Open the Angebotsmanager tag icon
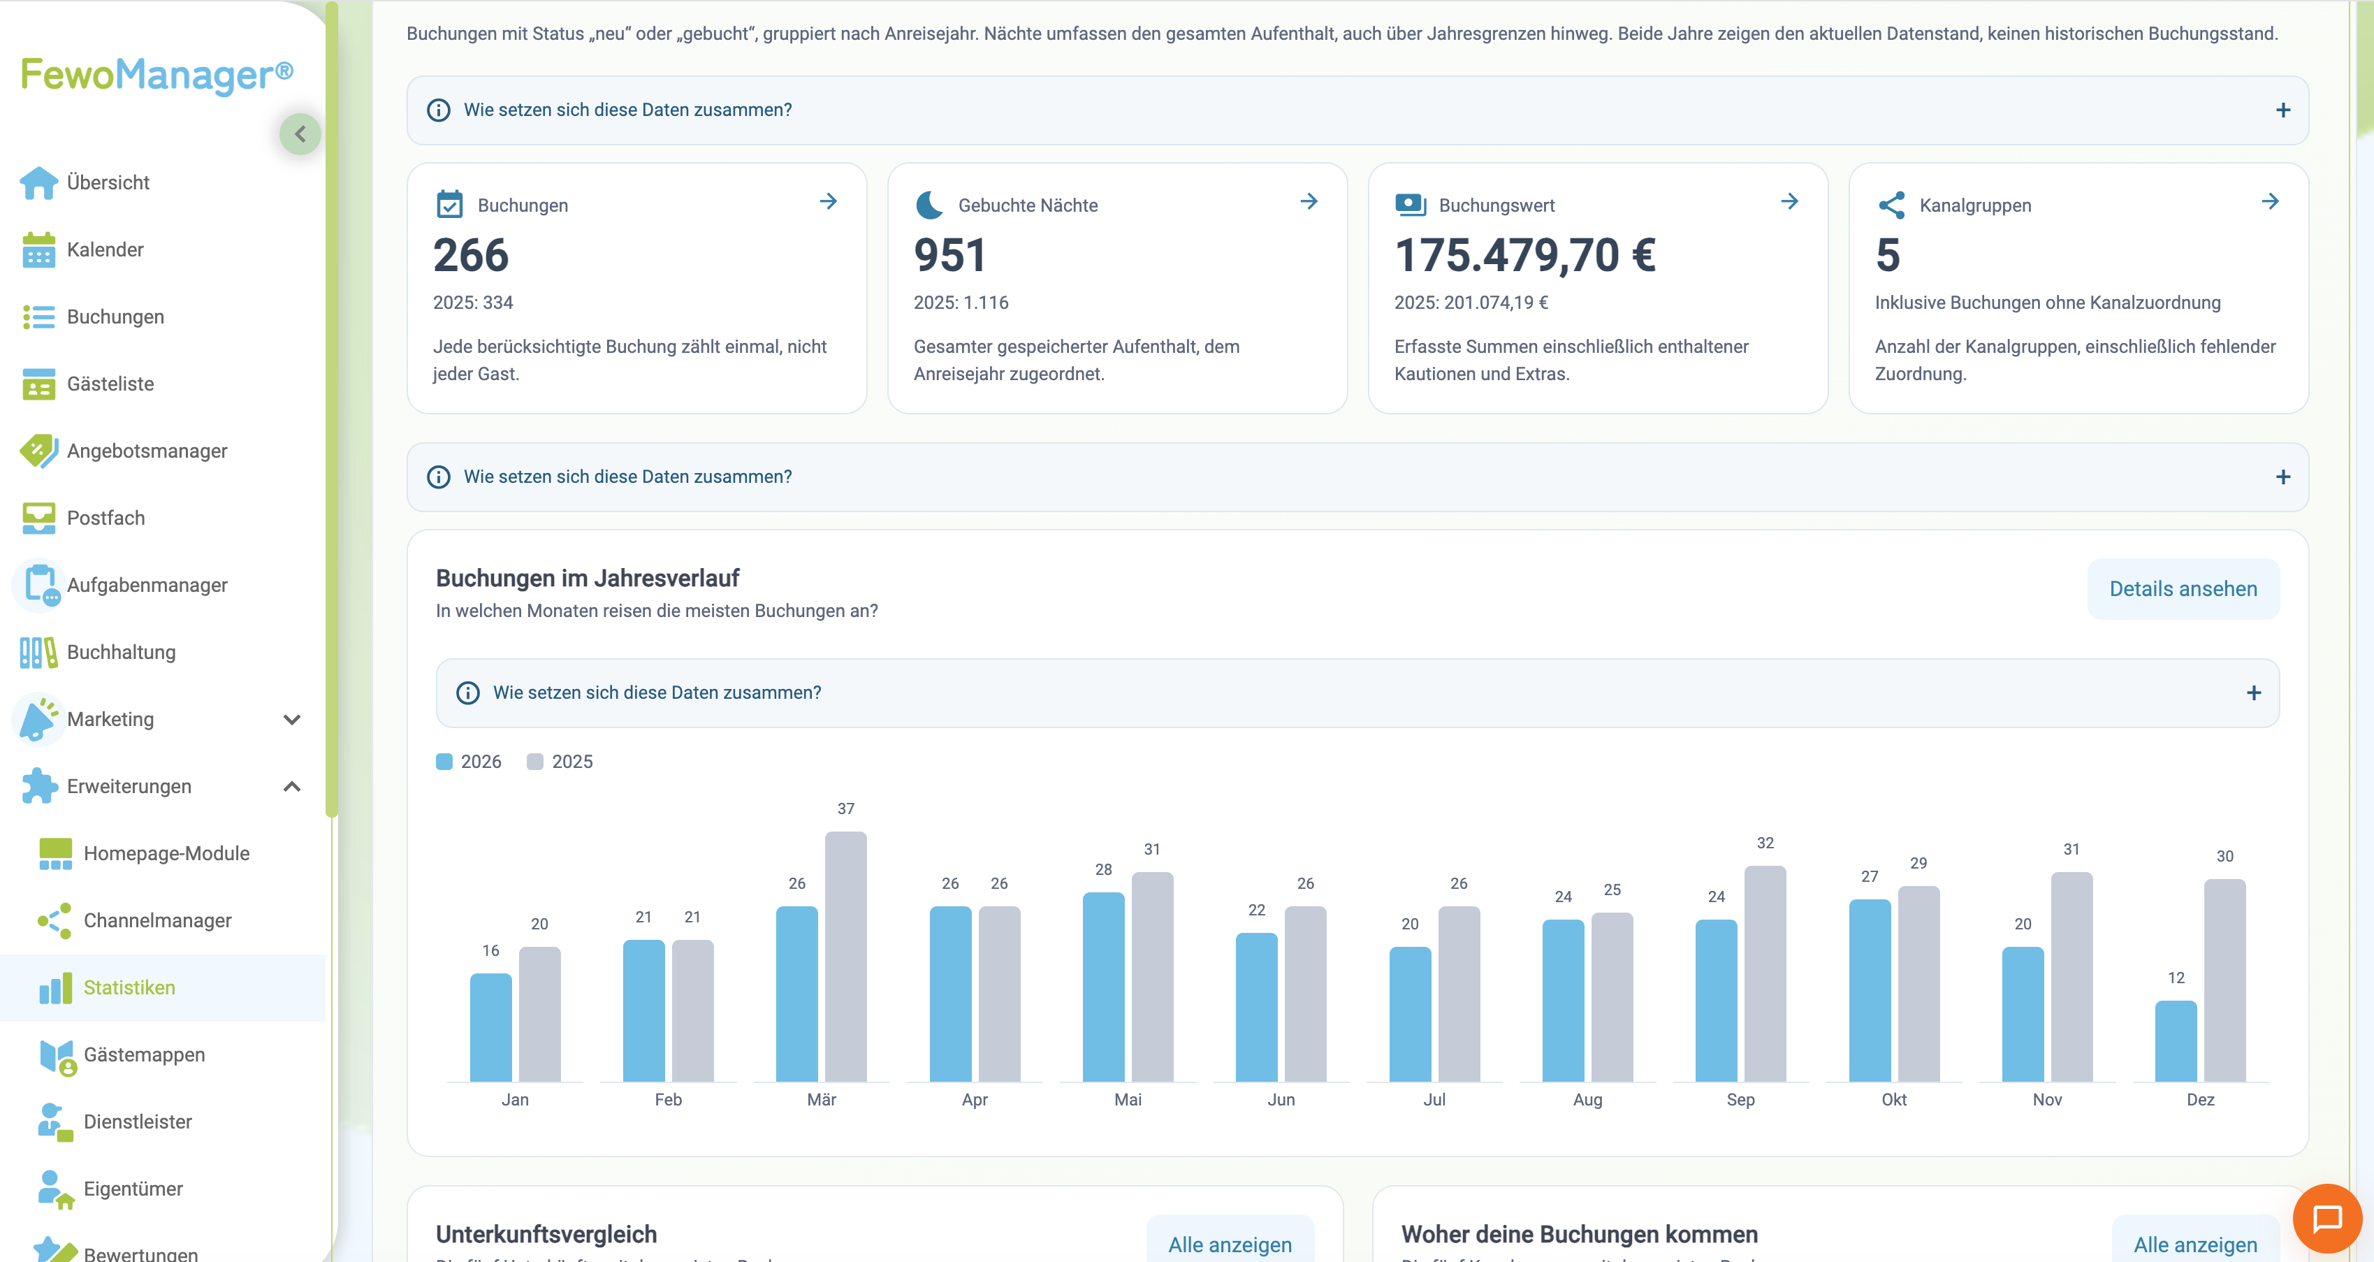2374x1262 pixels. pos(38,451)
